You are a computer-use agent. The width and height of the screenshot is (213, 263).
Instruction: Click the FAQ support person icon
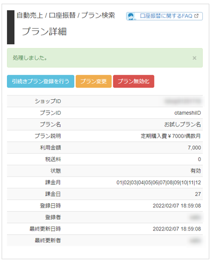[x=131, y=17]
